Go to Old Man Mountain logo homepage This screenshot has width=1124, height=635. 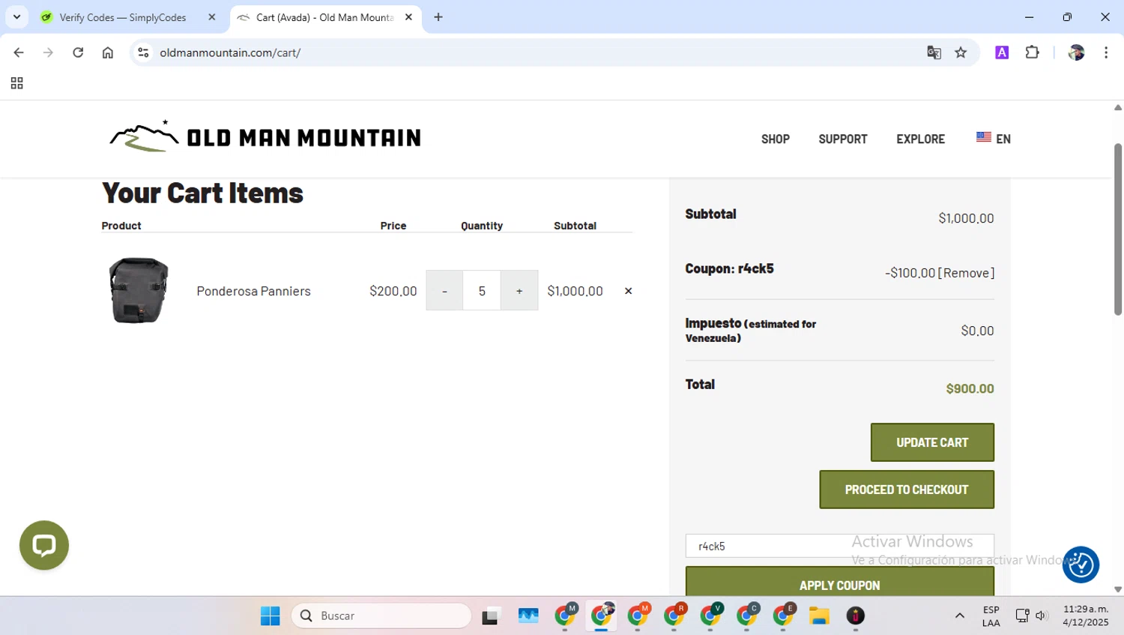point(265,137)
